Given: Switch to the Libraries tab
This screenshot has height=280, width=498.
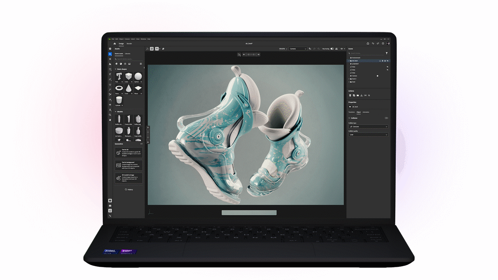Looking at the screenshot, I should [128, 54].
